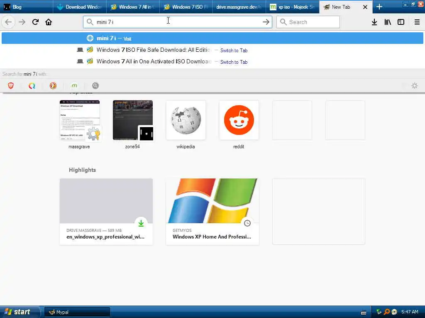Open the Library bookshelf icon

click(x=388, y=22)
